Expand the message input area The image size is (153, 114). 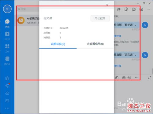tap(150, 78)
